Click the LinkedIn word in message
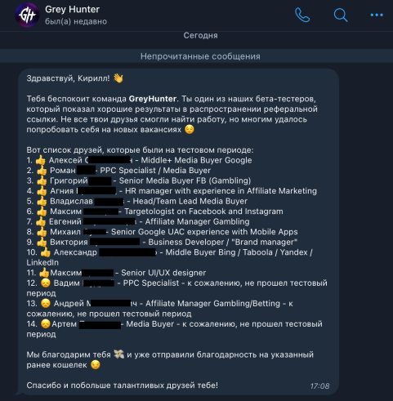Screen dimensions: 393x401 pyautogui.click(x=42, y=262)
